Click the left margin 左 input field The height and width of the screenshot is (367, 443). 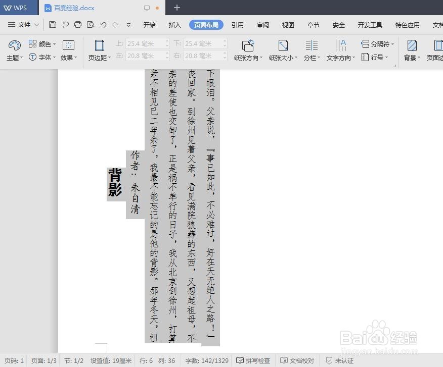pos(146,56)
